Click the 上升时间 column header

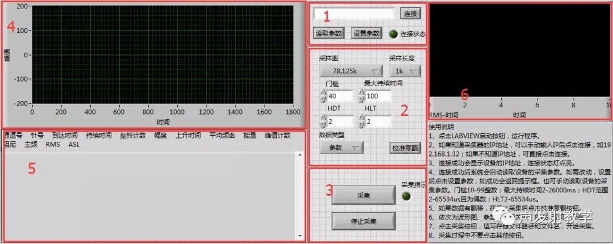click(x=188, y=135)
